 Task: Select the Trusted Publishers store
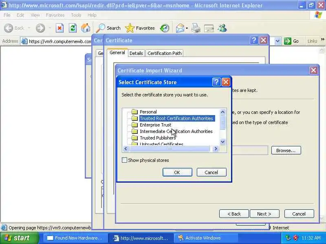click(x=158, y=138)
